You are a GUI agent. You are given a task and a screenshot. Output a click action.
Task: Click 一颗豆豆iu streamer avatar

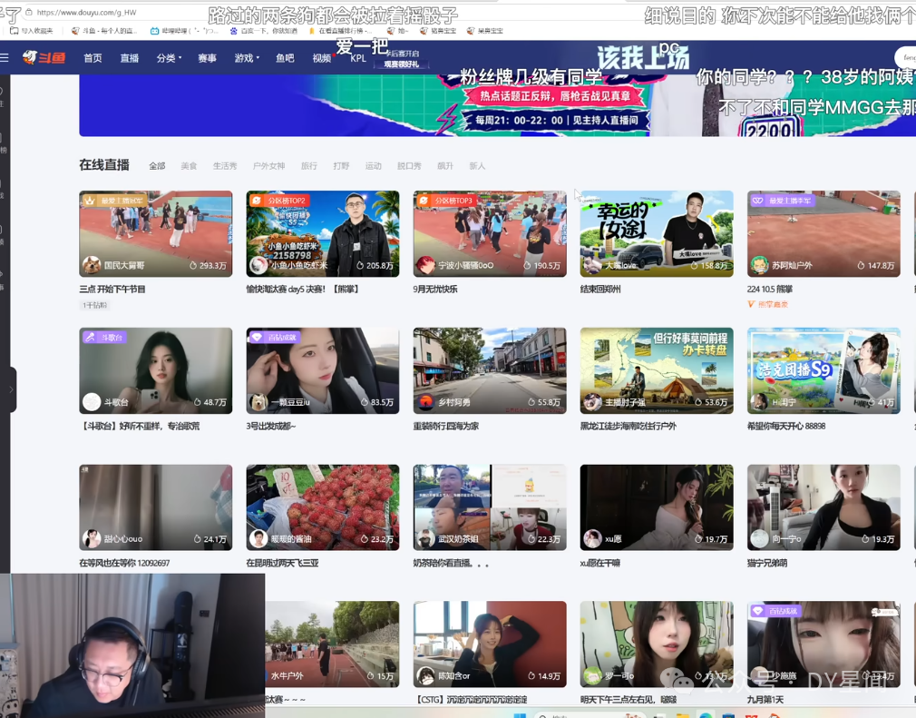[258, 402]
